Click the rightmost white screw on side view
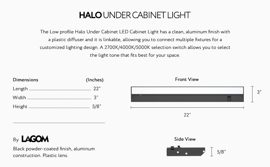Image resolution: width=270 pixels, height=167 pixels. (204, 151)
